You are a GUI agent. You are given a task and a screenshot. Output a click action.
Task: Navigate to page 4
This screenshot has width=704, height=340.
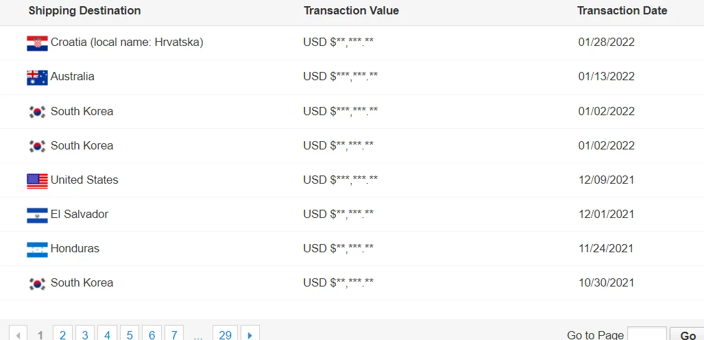(x=107, y=335)
